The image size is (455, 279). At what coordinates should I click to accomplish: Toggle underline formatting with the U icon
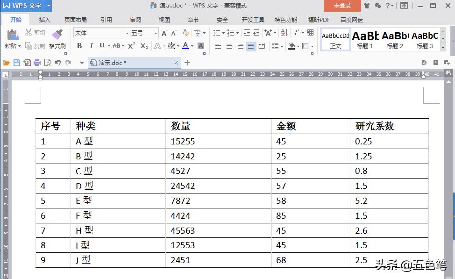click(x=102, y=45)
